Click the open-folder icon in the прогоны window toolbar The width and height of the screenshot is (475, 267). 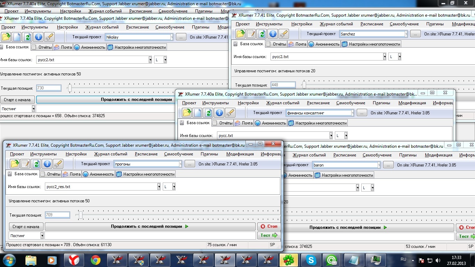(x=15, y=164)
